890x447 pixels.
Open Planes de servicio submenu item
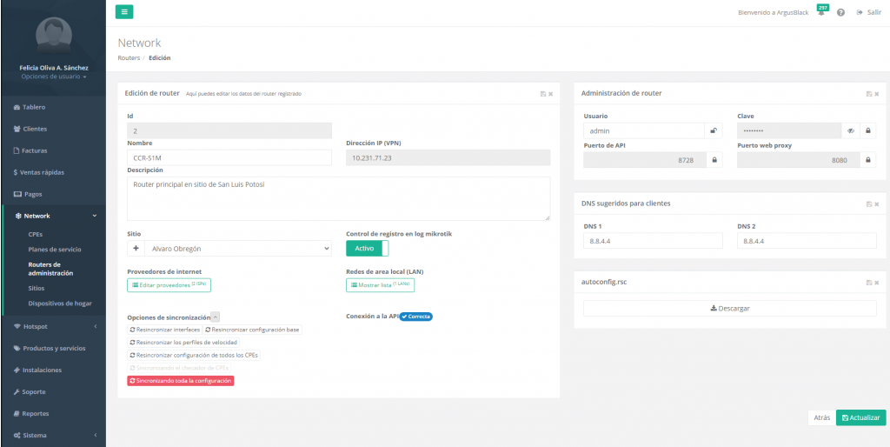(x=55, y=249)
